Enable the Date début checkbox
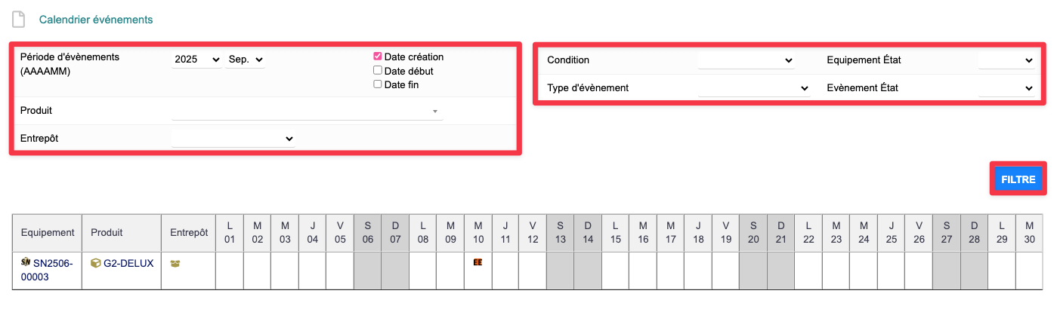Screen dimensions: 1057x309 click(x=378, y=71)
